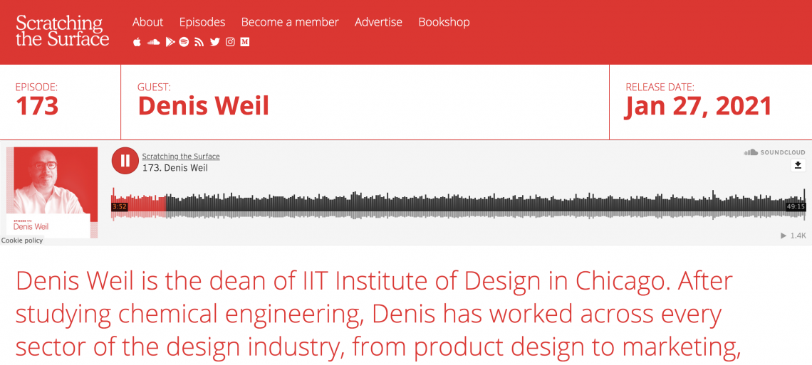
Task: Open the Advertise page
Action: (378, 22)
